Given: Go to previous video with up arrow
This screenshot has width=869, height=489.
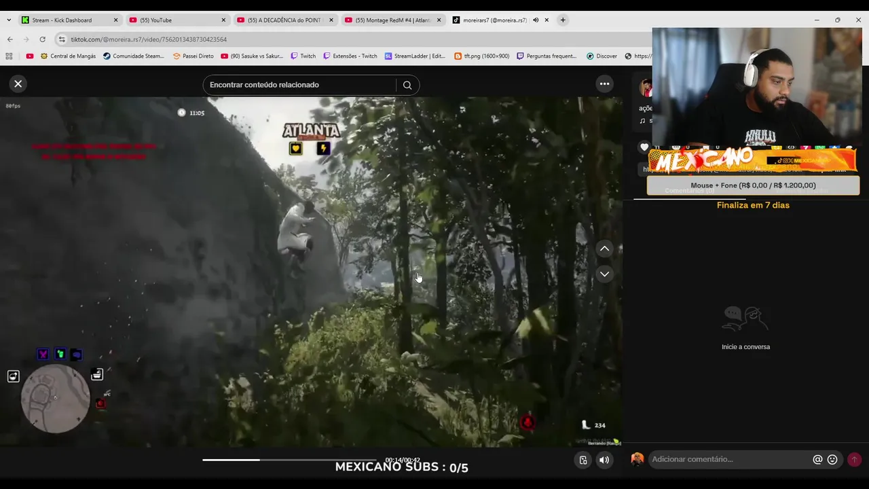Looking at the screenshot, I should [604, 249].
